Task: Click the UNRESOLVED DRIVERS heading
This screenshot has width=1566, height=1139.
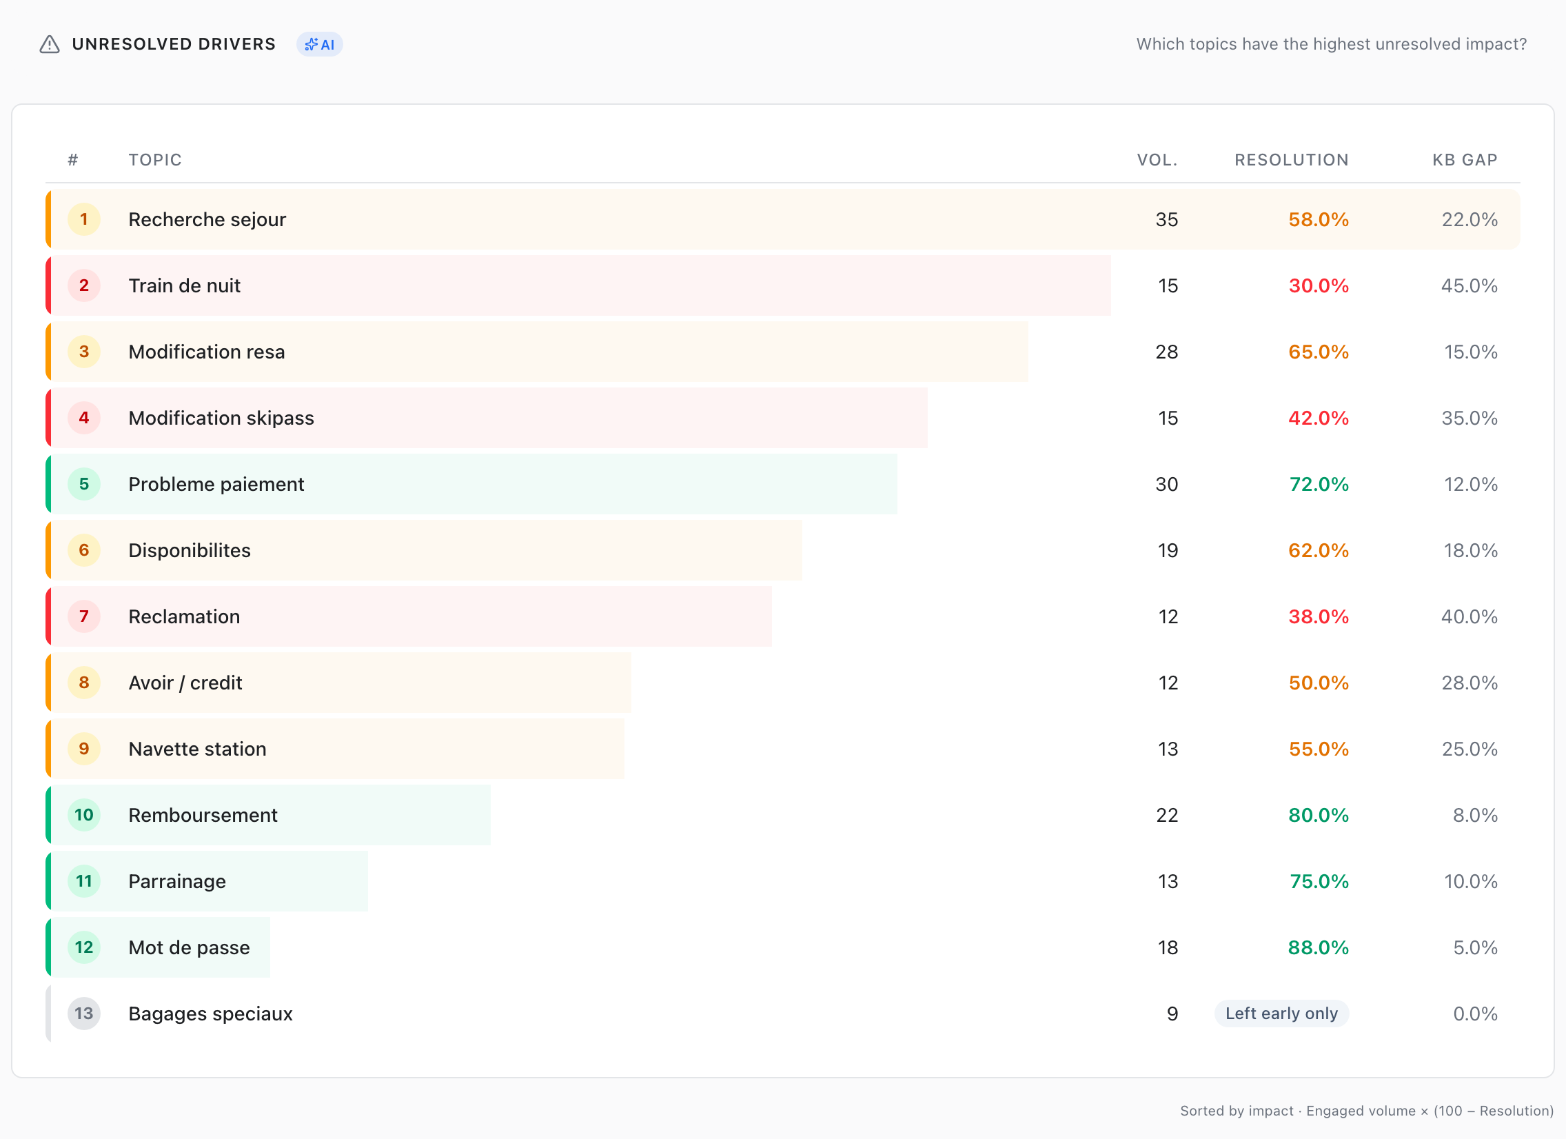Action: tap(174, 44)
